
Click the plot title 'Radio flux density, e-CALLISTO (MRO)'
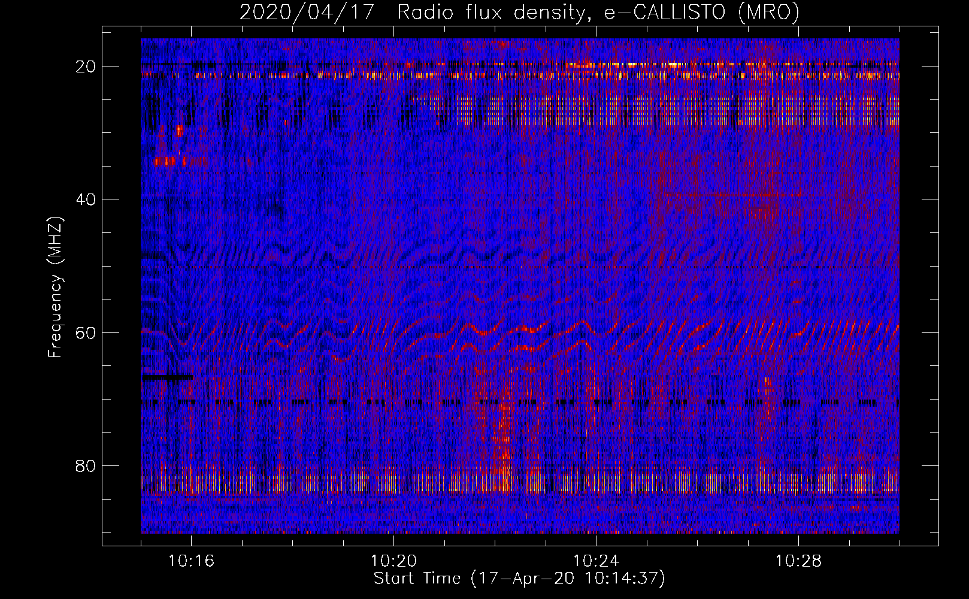(598, 12)
